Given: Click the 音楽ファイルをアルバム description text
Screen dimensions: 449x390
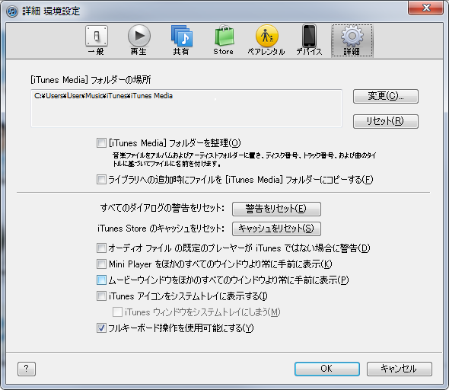Looking at the screenshot, I should [x=244, y=160].
